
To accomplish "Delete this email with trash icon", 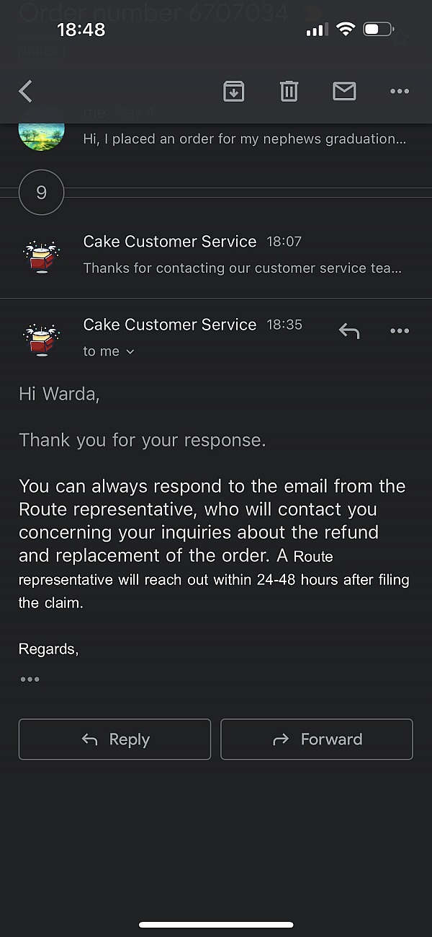I will (289, 91).
